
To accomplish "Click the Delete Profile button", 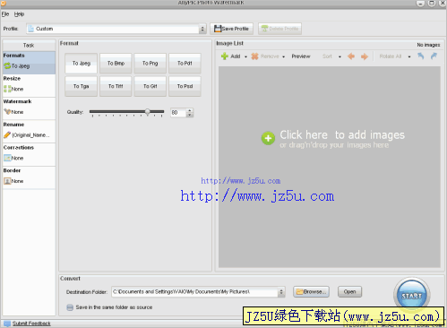I will click(279, 29).
